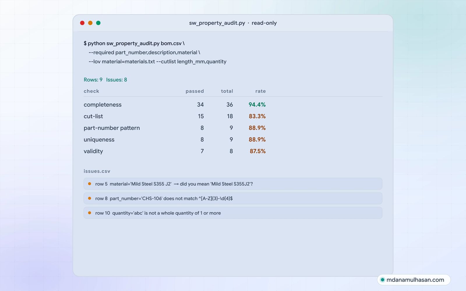
Task: Click the 'check' column header
Action: click(91, 91)
